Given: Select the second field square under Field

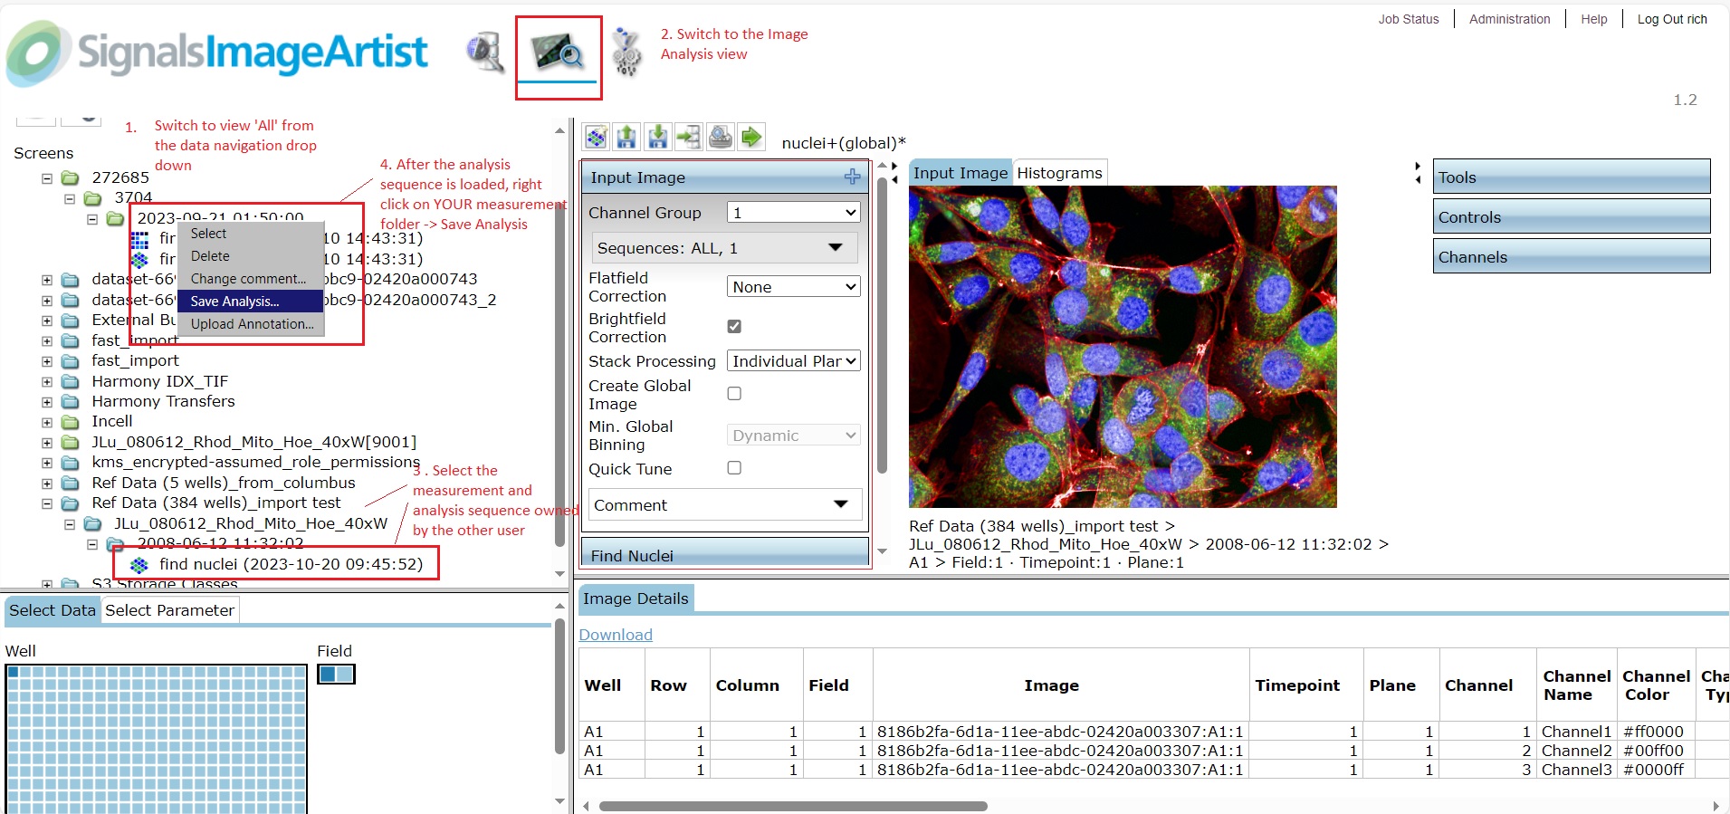Looking at the screenshot, I should [x=344, y=675].
